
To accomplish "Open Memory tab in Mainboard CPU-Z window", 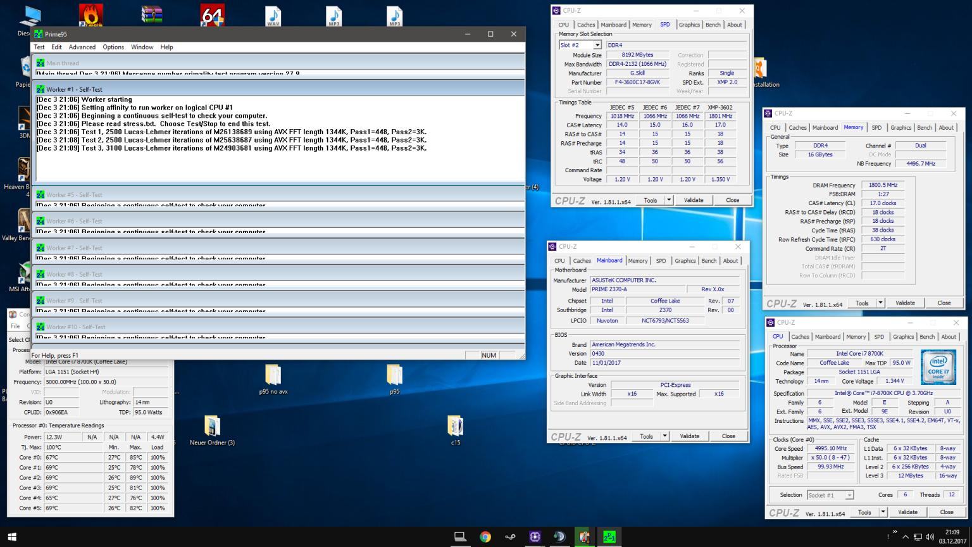I will [x=638, y=261].
